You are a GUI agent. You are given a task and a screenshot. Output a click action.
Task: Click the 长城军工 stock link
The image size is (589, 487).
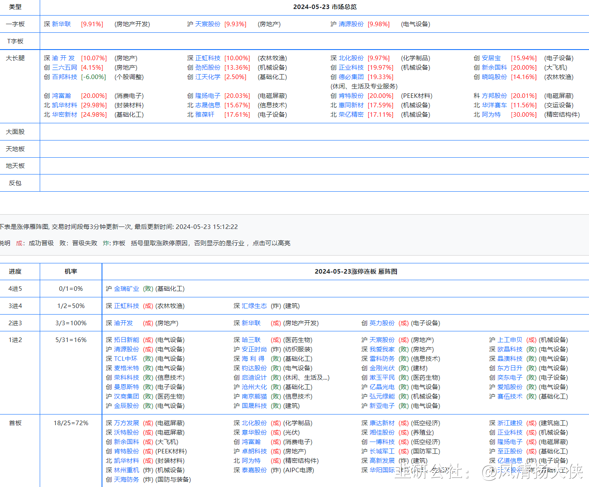382,451
